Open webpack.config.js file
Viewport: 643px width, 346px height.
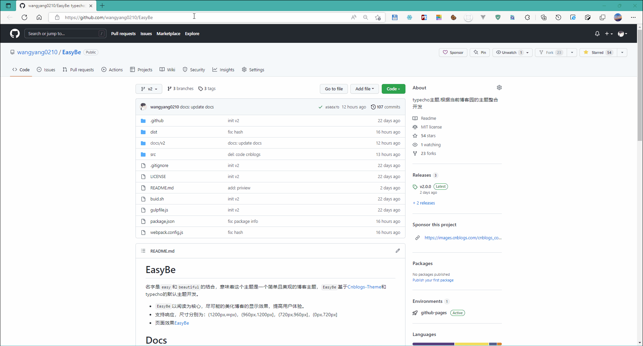(x=167, y=233)
